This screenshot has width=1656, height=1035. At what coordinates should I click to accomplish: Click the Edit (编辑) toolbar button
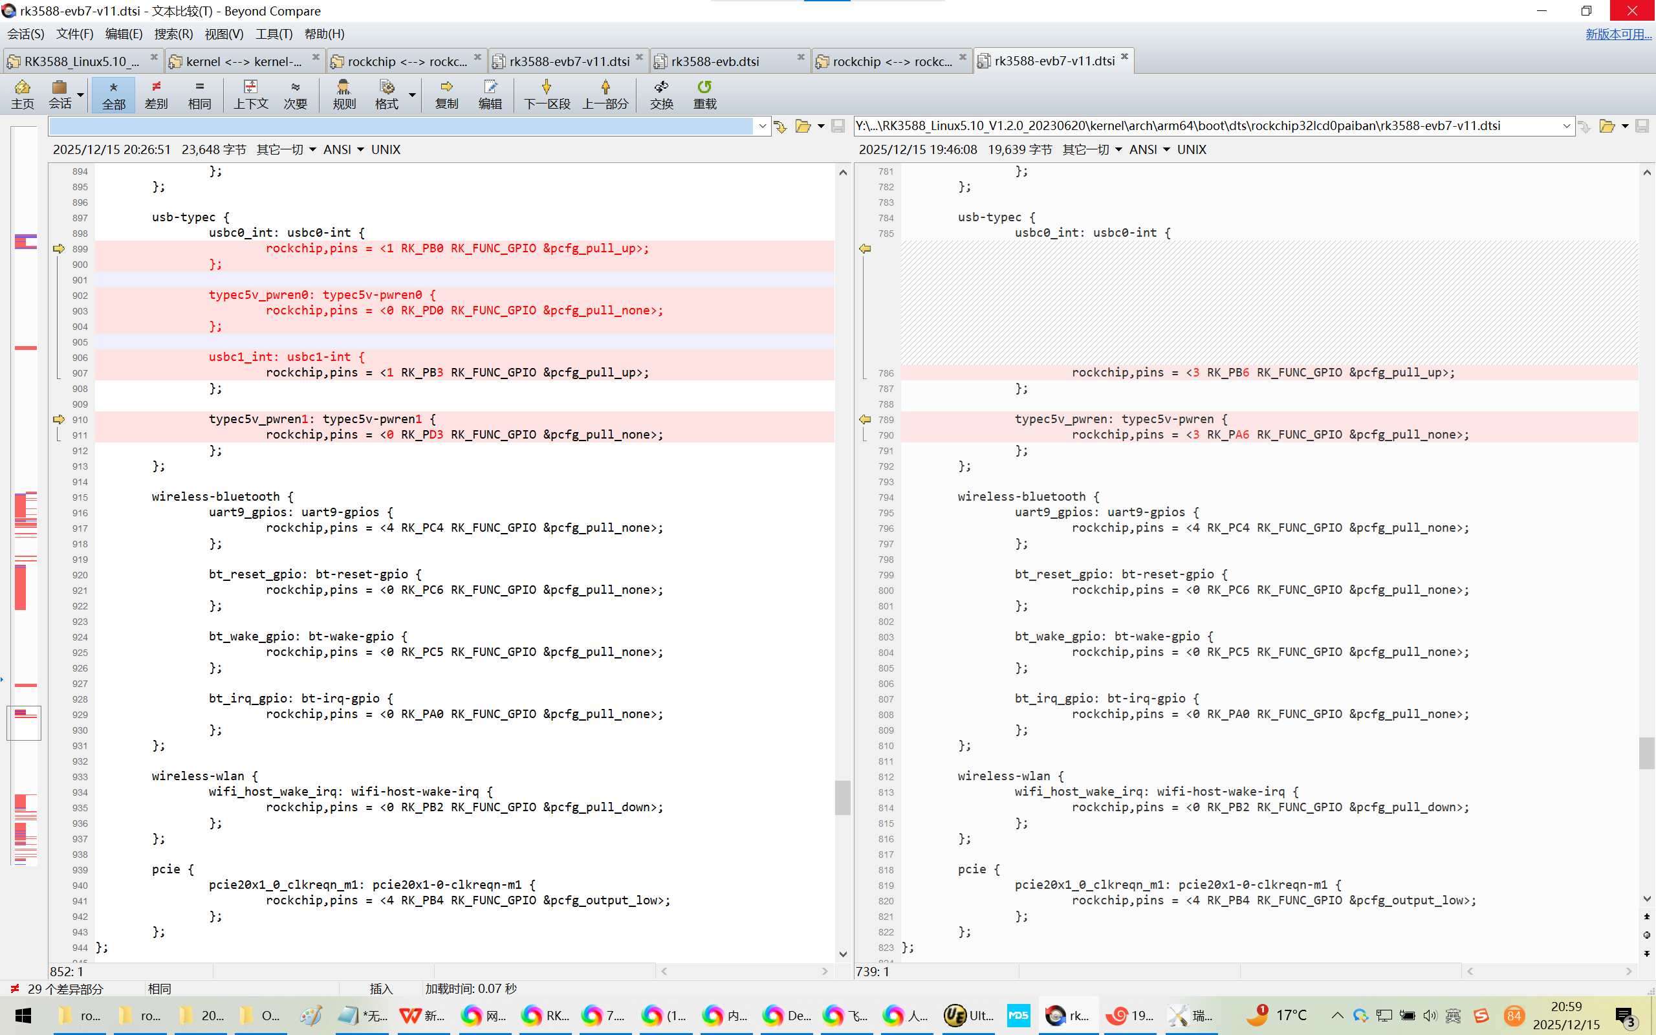click(x=490, y=94)
